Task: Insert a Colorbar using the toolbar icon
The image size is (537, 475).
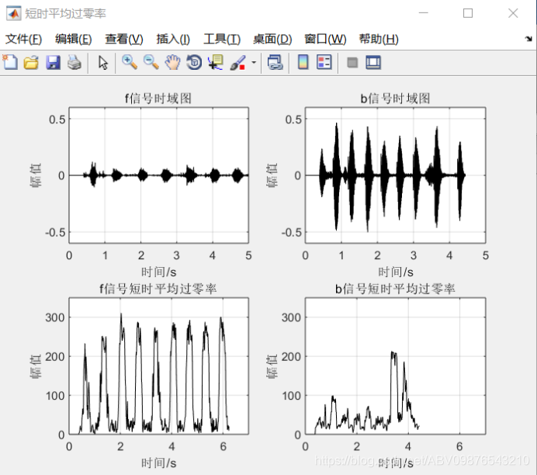Action: point(303,63)
